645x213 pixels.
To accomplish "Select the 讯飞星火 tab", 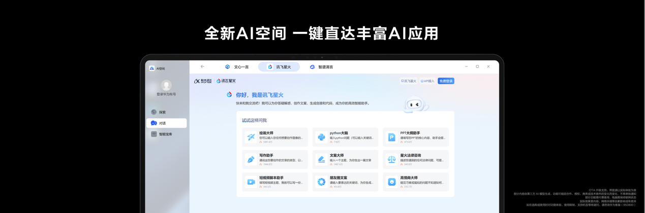I will click(279, 67).
